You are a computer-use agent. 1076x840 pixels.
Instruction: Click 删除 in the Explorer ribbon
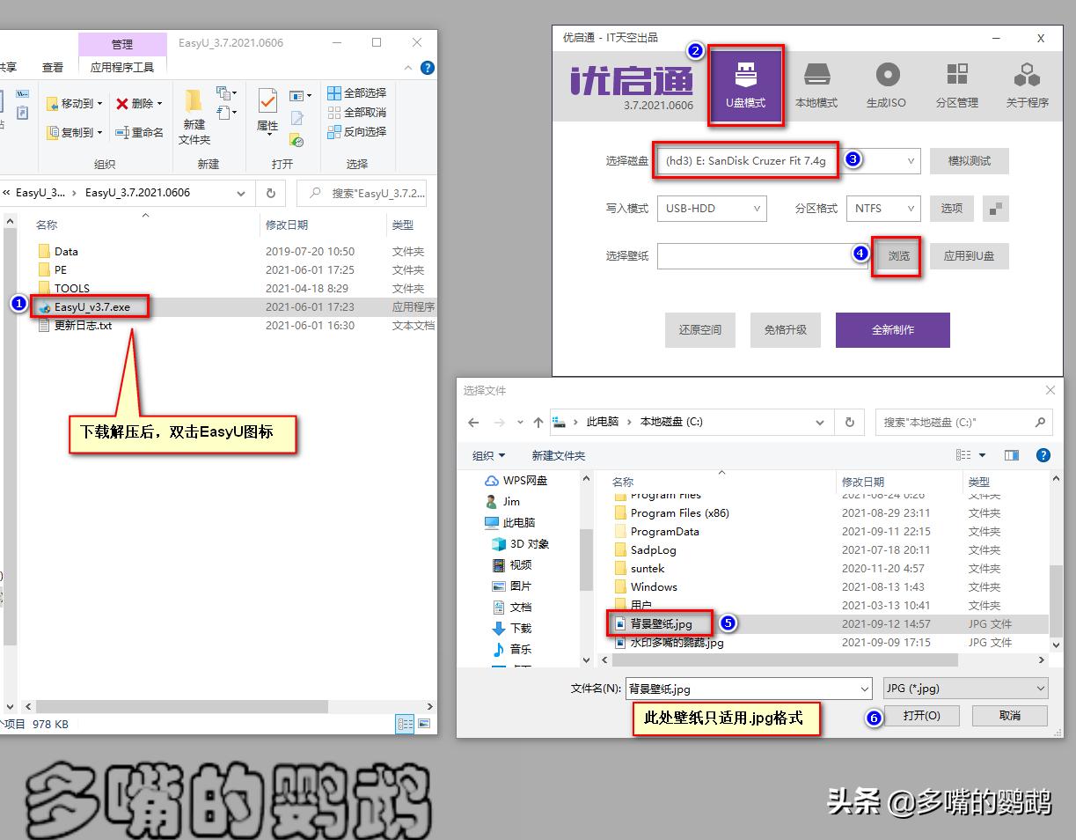139,104
